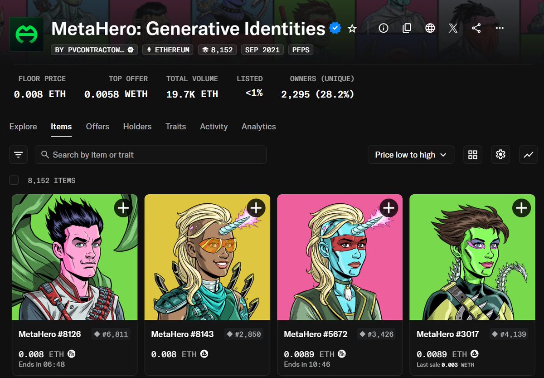Open the green-faced MetaHero #3017 image
544x378 pixels.
pos(472,257)
